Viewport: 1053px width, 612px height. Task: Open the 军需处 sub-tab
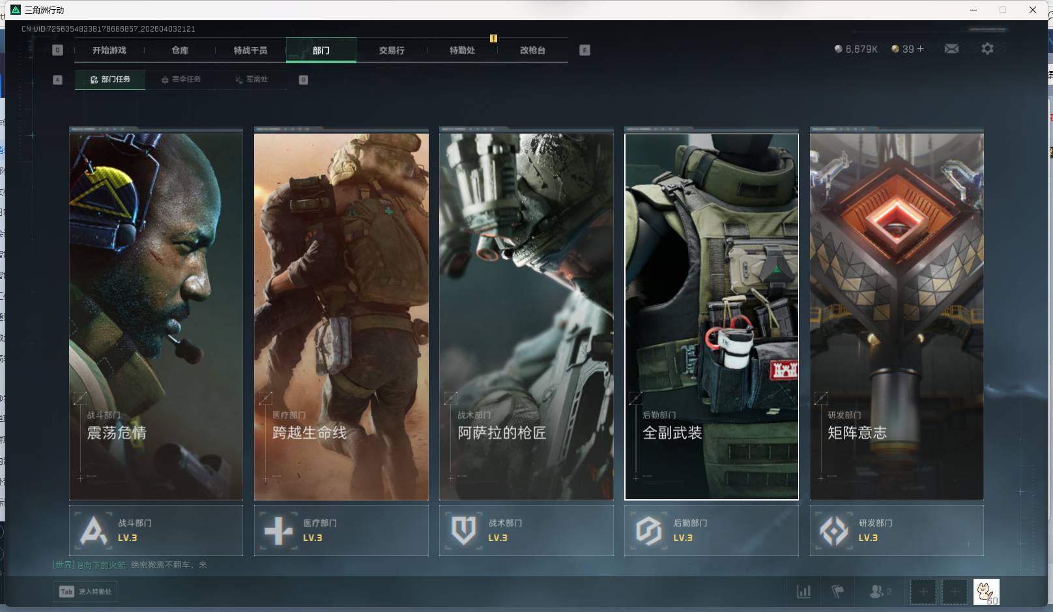click(x=252, y=80)
